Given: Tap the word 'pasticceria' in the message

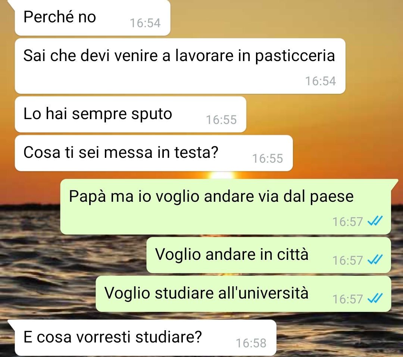Looking at the screenshot, I should coord(295,55).
